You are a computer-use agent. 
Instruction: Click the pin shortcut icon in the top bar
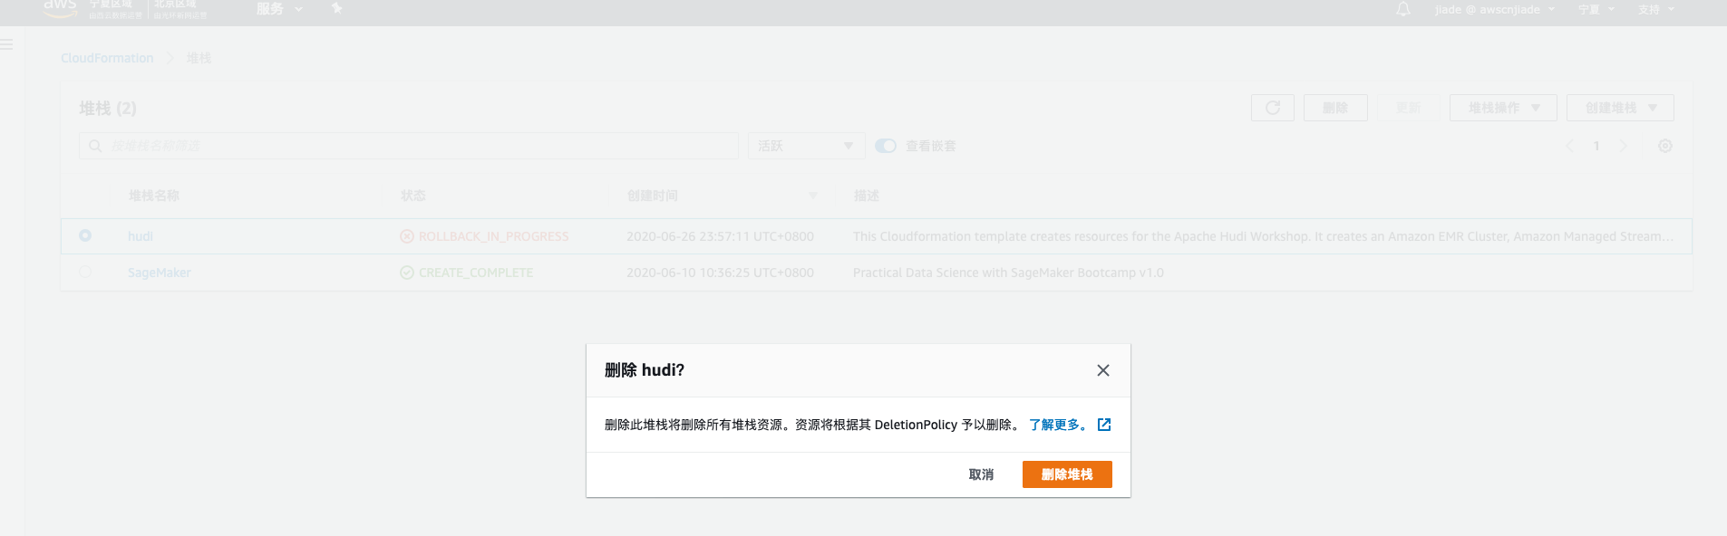click(x=336, y=9)
